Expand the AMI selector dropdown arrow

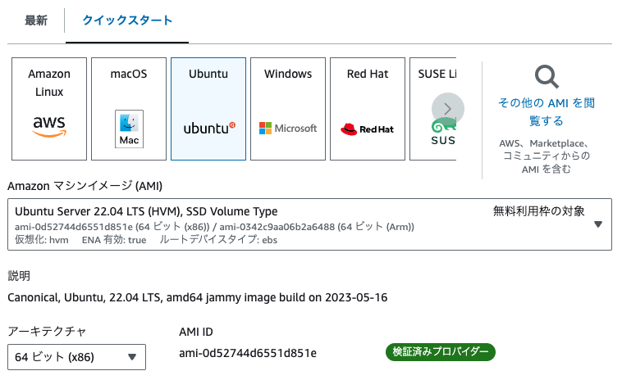coord(597,224)
